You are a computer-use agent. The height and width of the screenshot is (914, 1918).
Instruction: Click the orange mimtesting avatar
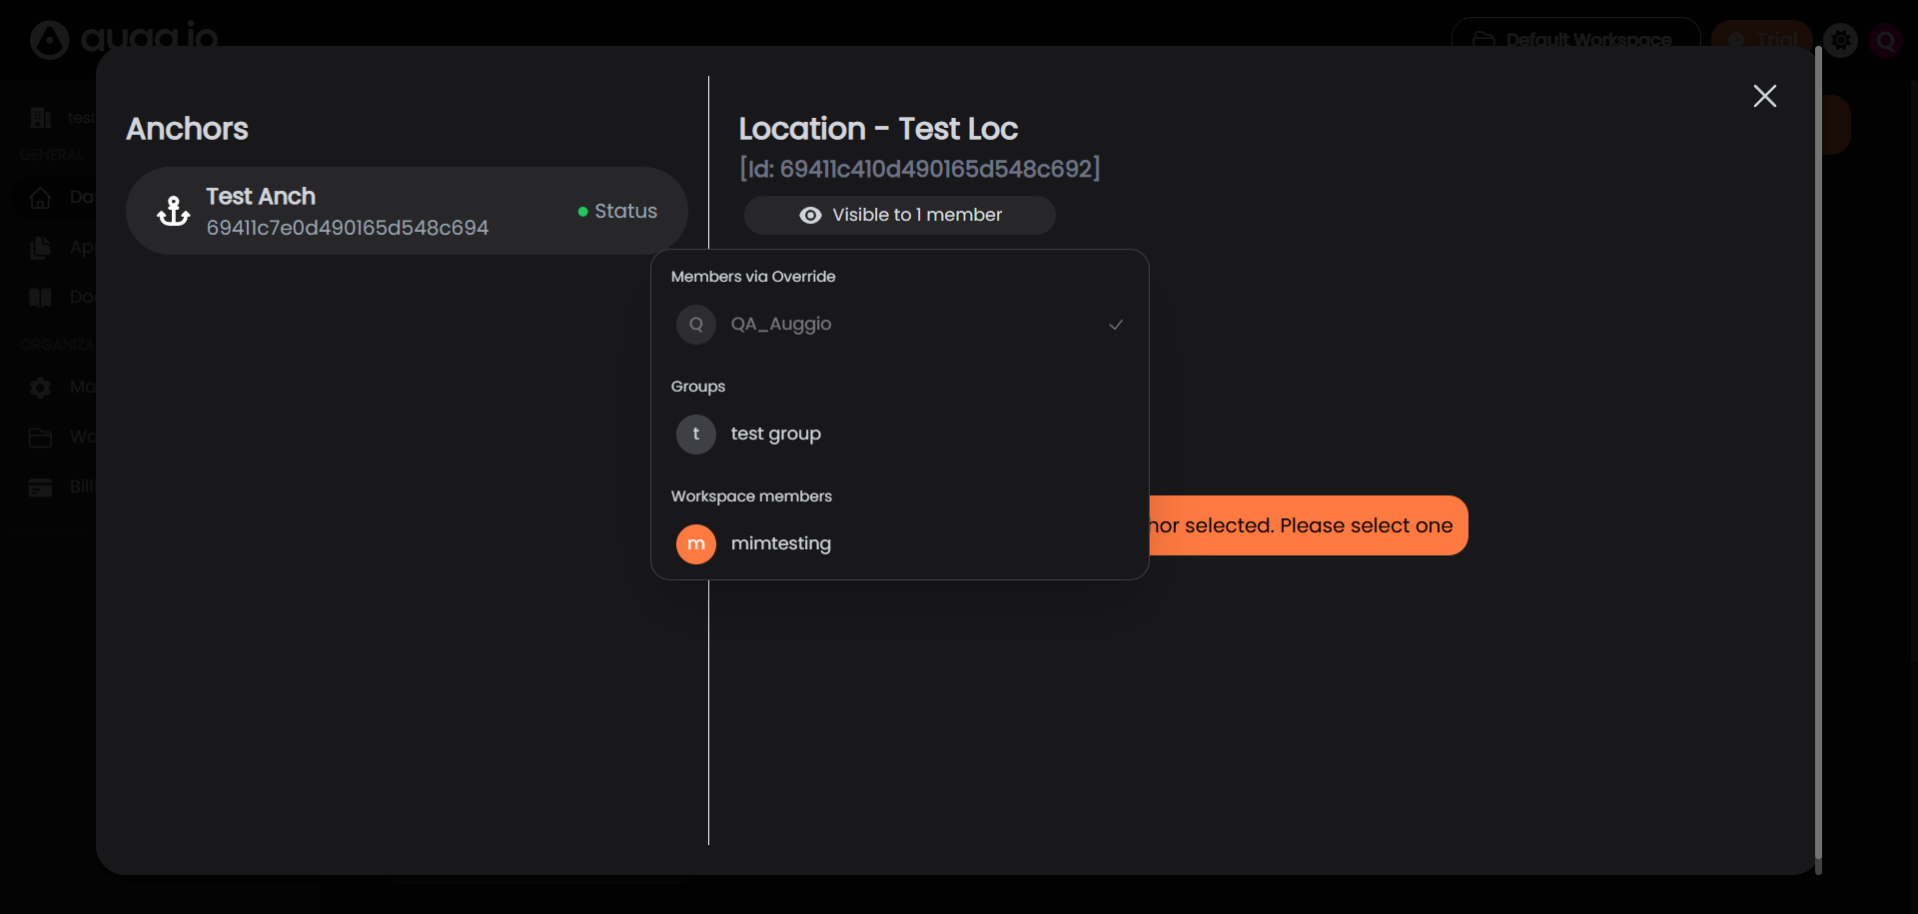[696, 544]
